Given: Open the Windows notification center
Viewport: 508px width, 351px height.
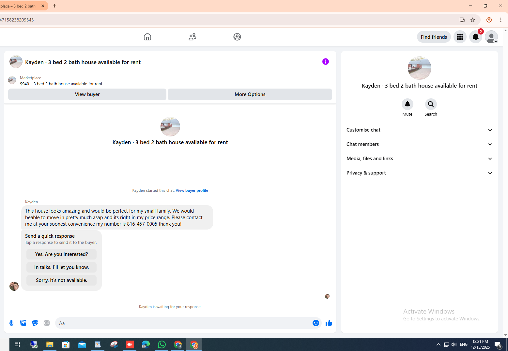Looking at the screenshot, I should [498, 344].
